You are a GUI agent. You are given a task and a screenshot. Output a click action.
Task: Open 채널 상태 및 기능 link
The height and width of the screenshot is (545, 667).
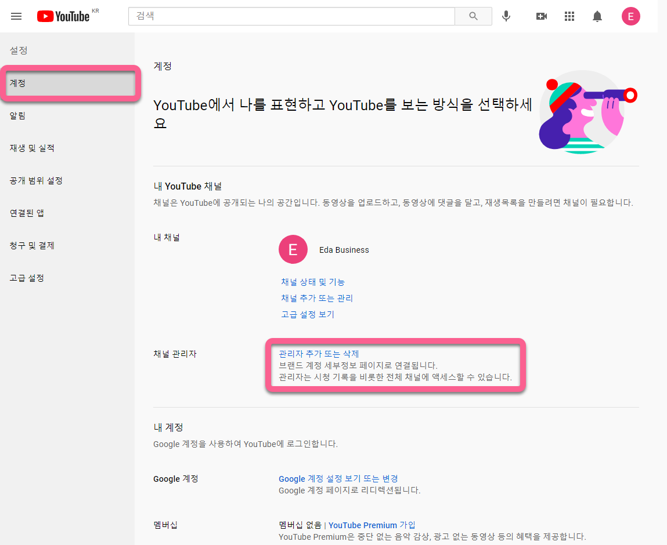click(x=313, y=282)
